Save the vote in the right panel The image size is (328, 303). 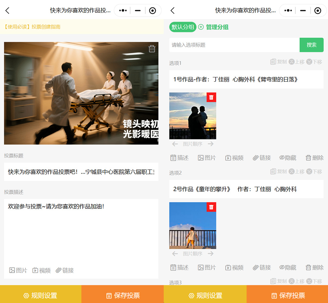[x=287, y=295]
